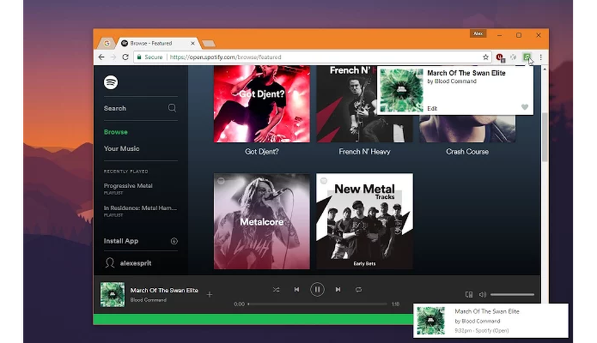Click the song progress bar
The height and width of the screenshot is (343, 597).
(x=317, y=304)
